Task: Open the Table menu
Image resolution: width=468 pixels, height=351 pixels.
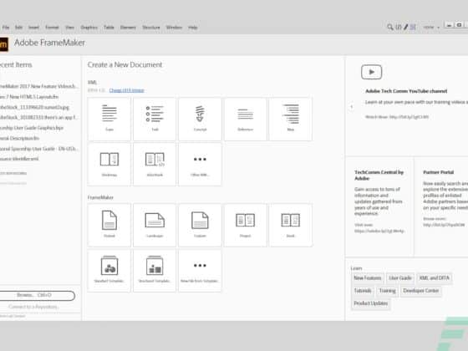Action: 109,28
